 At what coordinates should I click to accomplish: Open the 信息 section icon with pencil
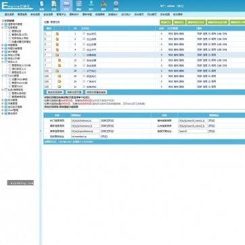(x=54, y=5)
